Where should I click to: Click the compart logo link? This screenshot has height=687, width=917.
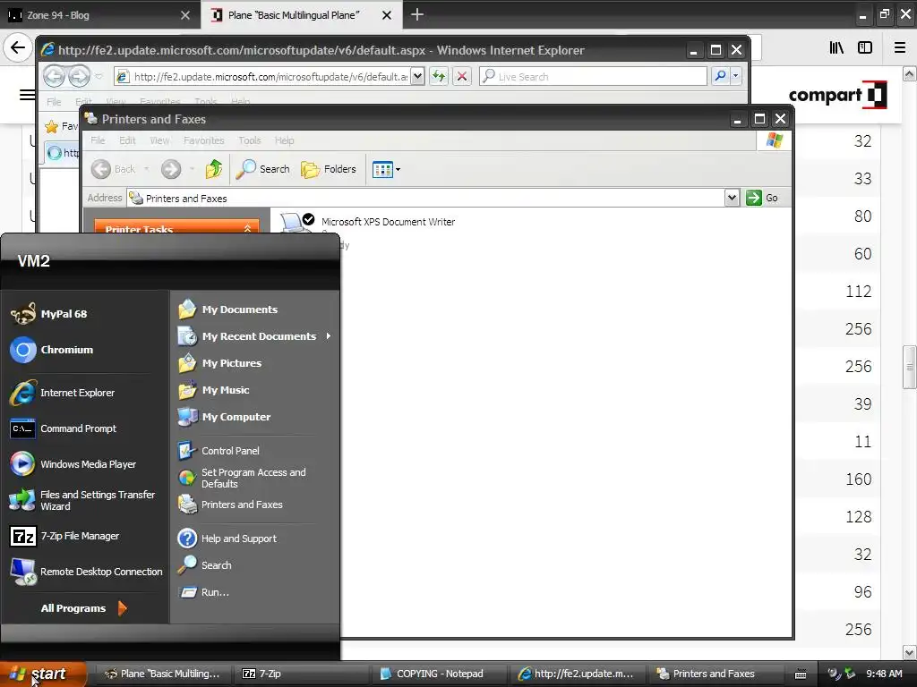tap(837, 95)
